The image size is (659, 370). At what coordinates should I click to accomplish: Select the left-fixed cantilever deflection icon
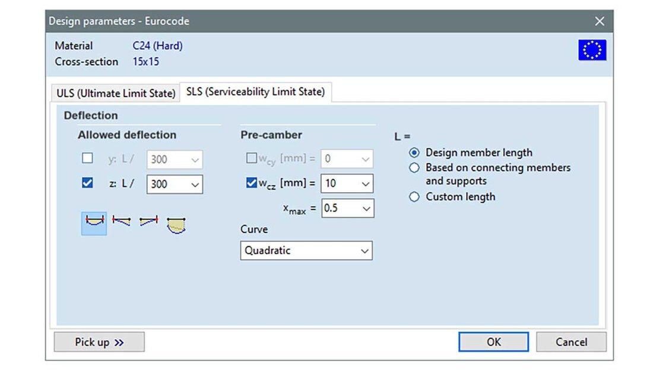122,221
